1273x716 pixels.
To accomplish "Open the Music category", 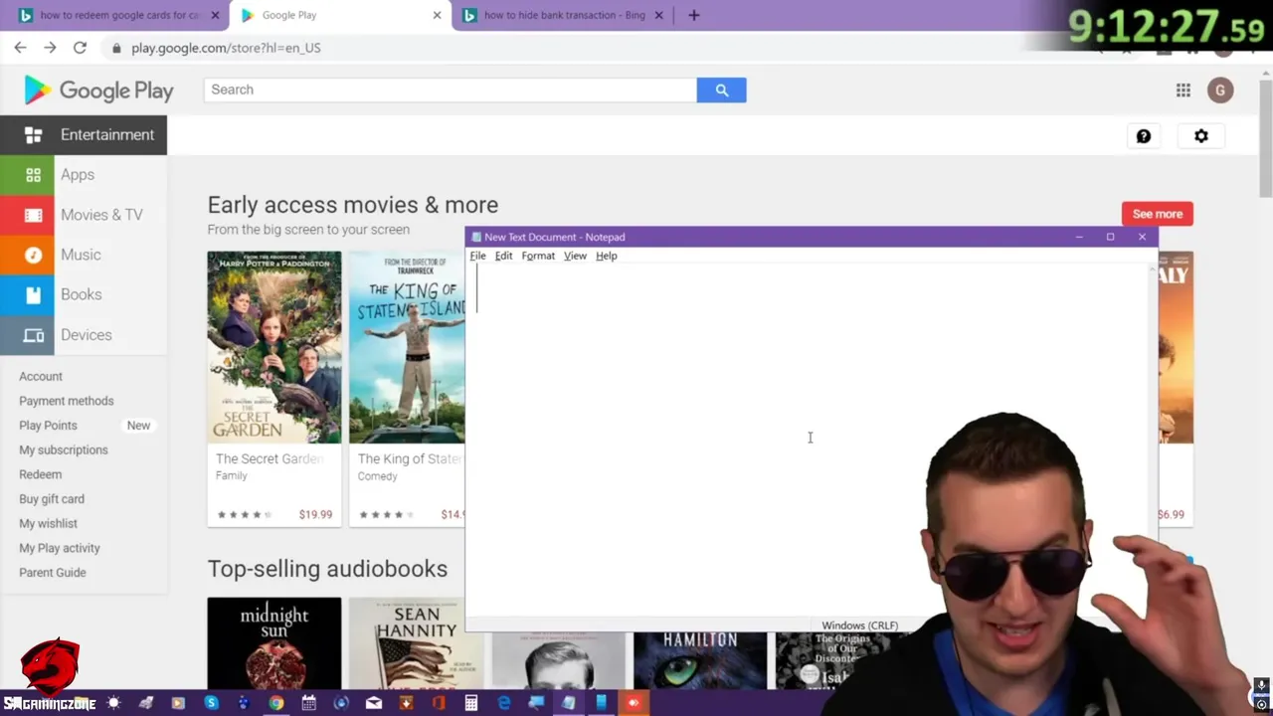I will tap(84, 255).
